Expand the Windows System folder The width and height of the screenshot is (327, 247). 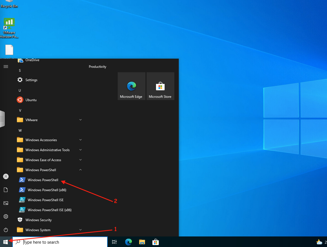coord(38,230)
